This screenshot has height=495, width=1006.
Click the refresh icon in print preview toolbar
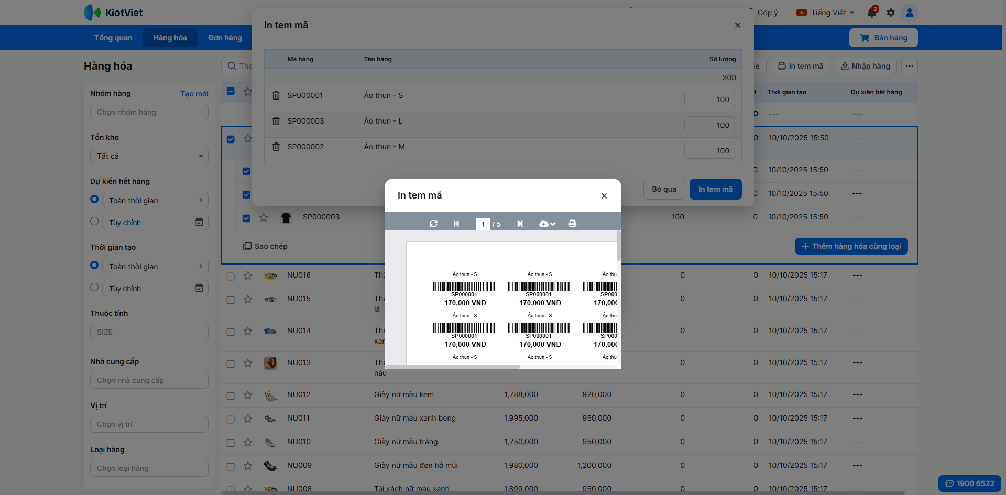[x=433, y=224]
